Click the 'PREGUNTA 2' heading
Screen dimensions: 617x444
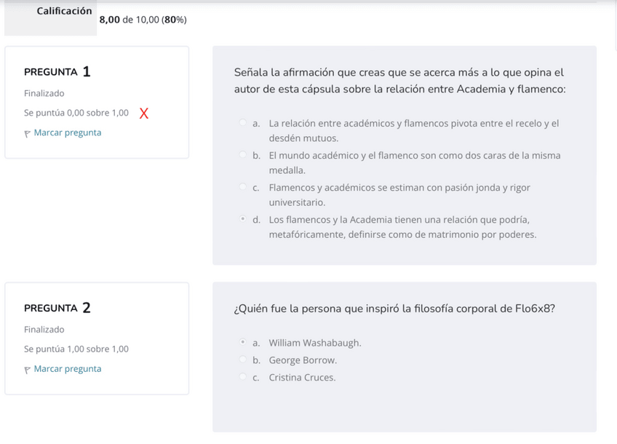(x=57, y=308)
